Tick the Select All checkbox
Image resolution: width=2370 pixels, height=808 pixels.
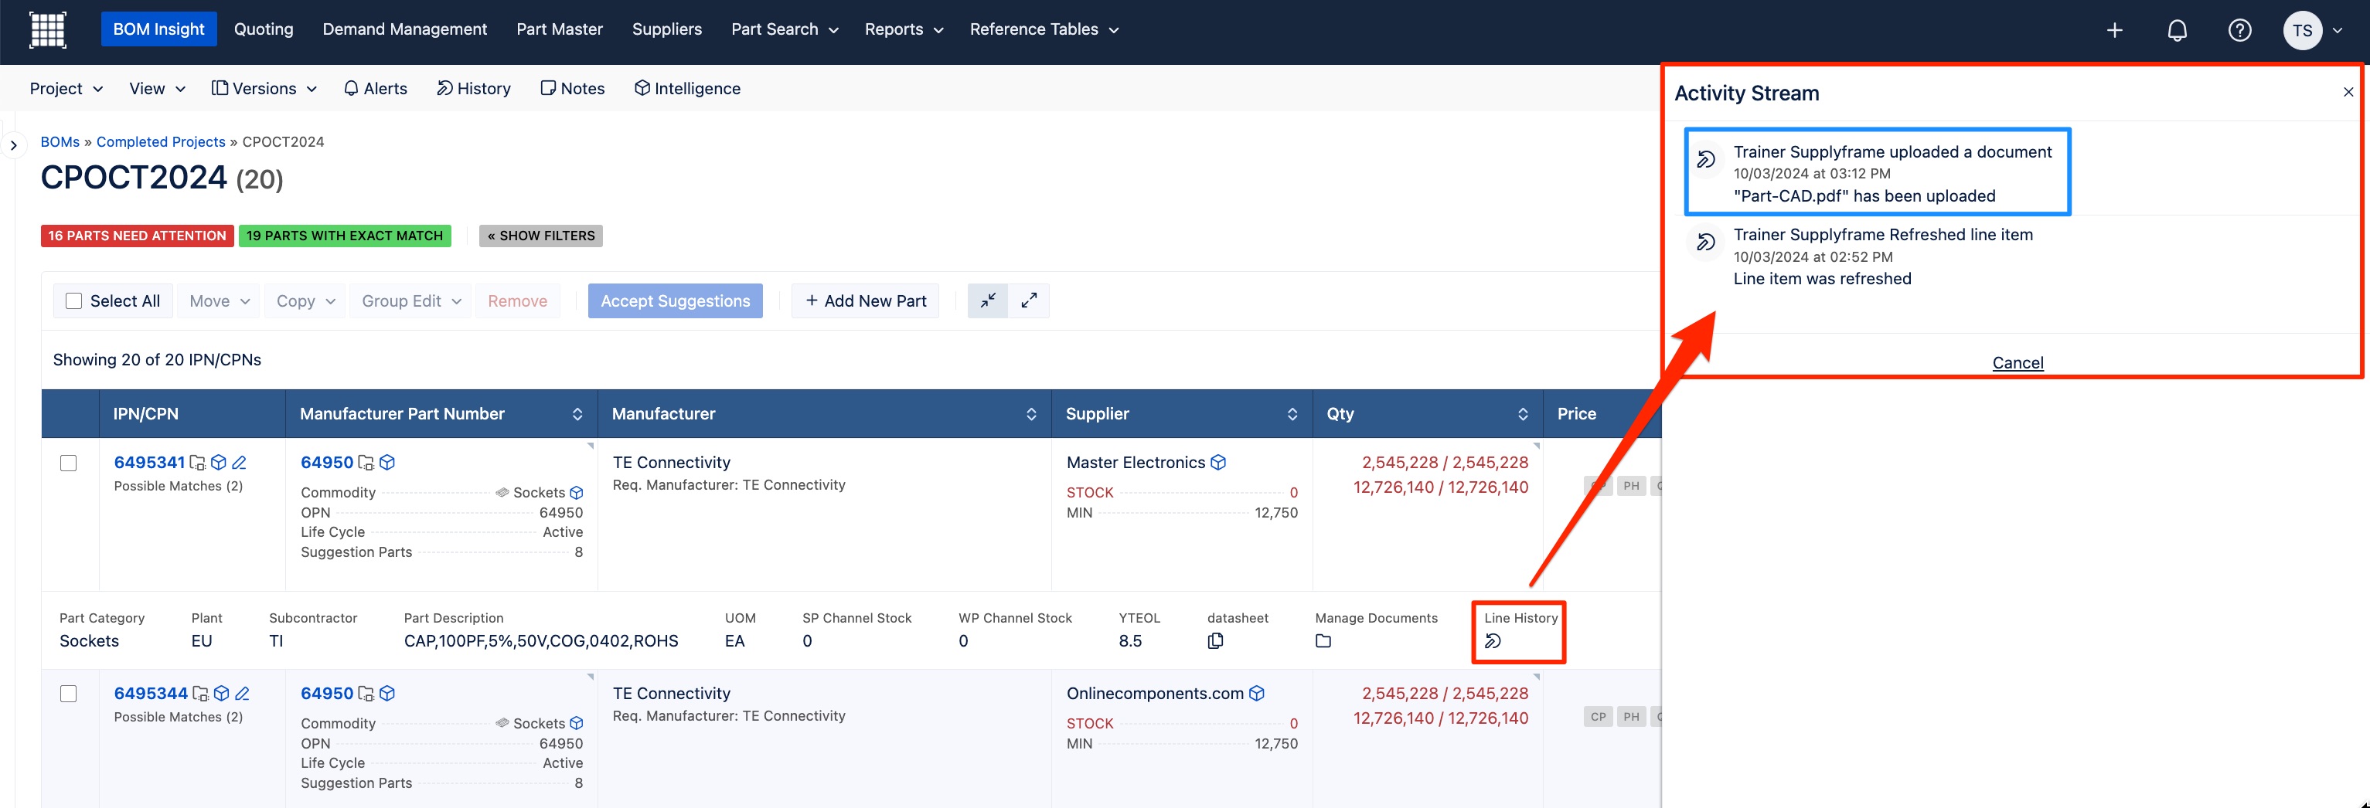pos(73,300)
